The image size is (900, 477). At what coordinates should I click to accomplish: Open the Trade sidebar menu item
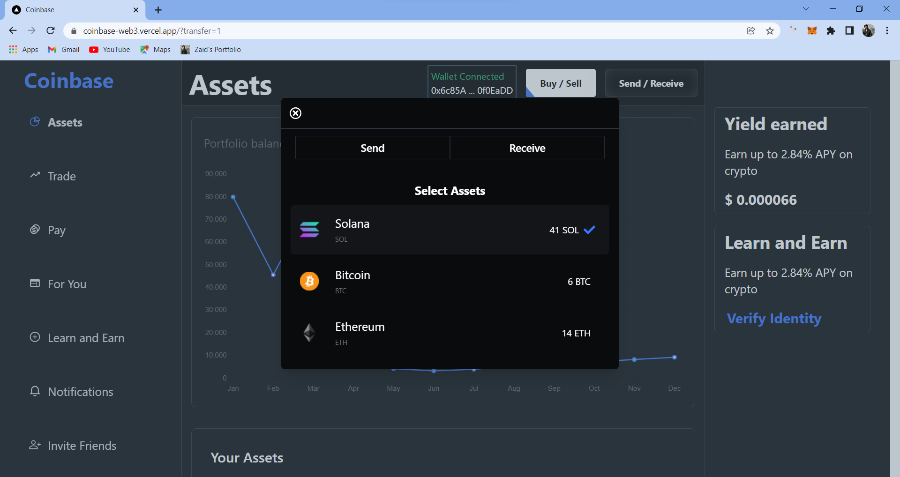click(61, 176)
